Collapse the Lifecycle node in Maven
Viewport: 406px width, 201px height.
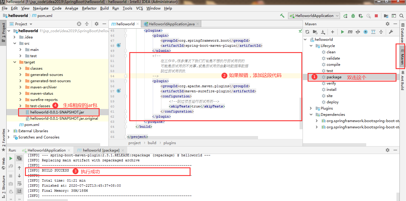(311, 46)
